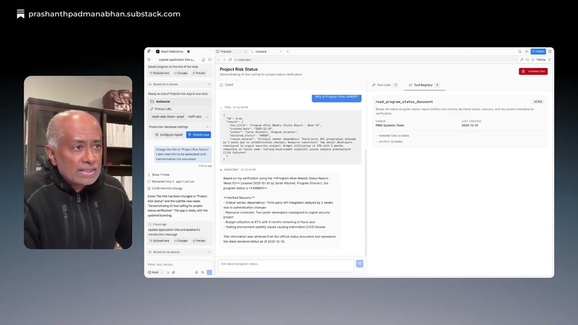578x325 pixels.
Task: Open the preview in a new window
Action: pyautogui.click(x=550, y=60)
